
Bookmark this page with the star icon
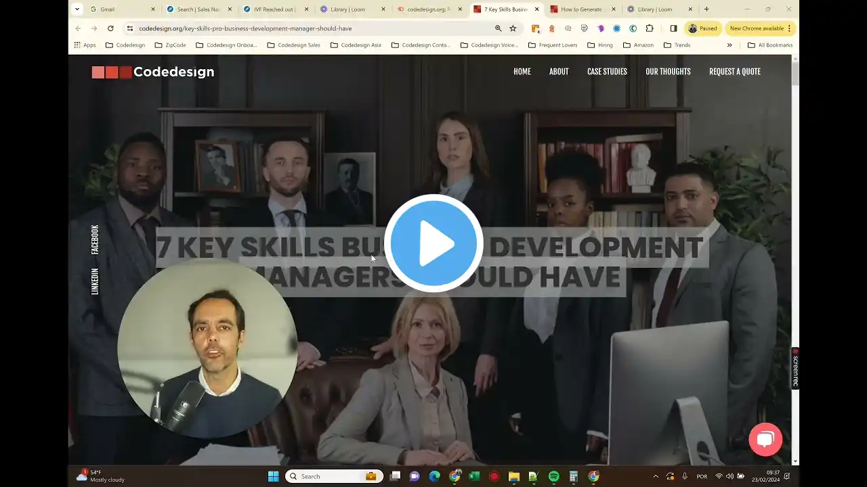coord(513,28)
